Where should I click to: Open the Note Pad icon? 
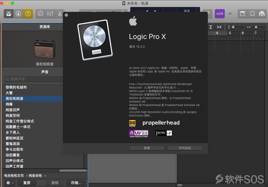(x=243, y=13)
